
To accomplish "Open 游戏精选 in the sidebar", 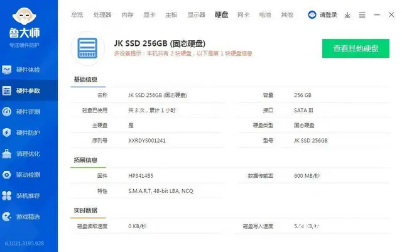I will click(29, 217).
